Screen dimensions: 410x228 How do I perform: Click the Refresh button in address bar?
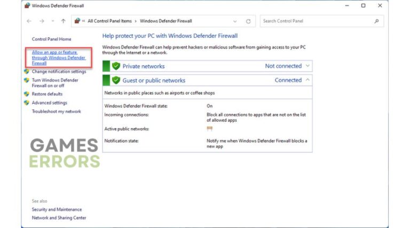tap(248, 21)
